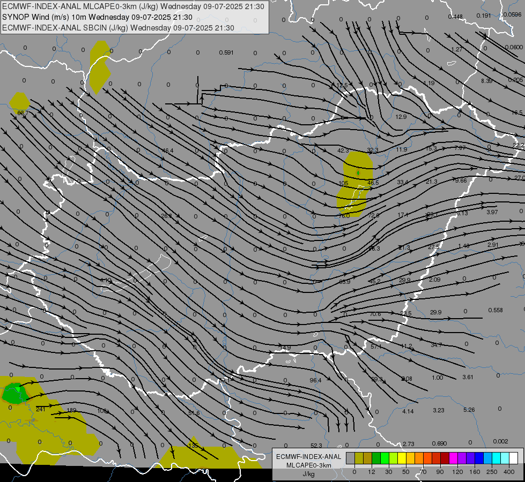Click the map value 52.3

316,446
